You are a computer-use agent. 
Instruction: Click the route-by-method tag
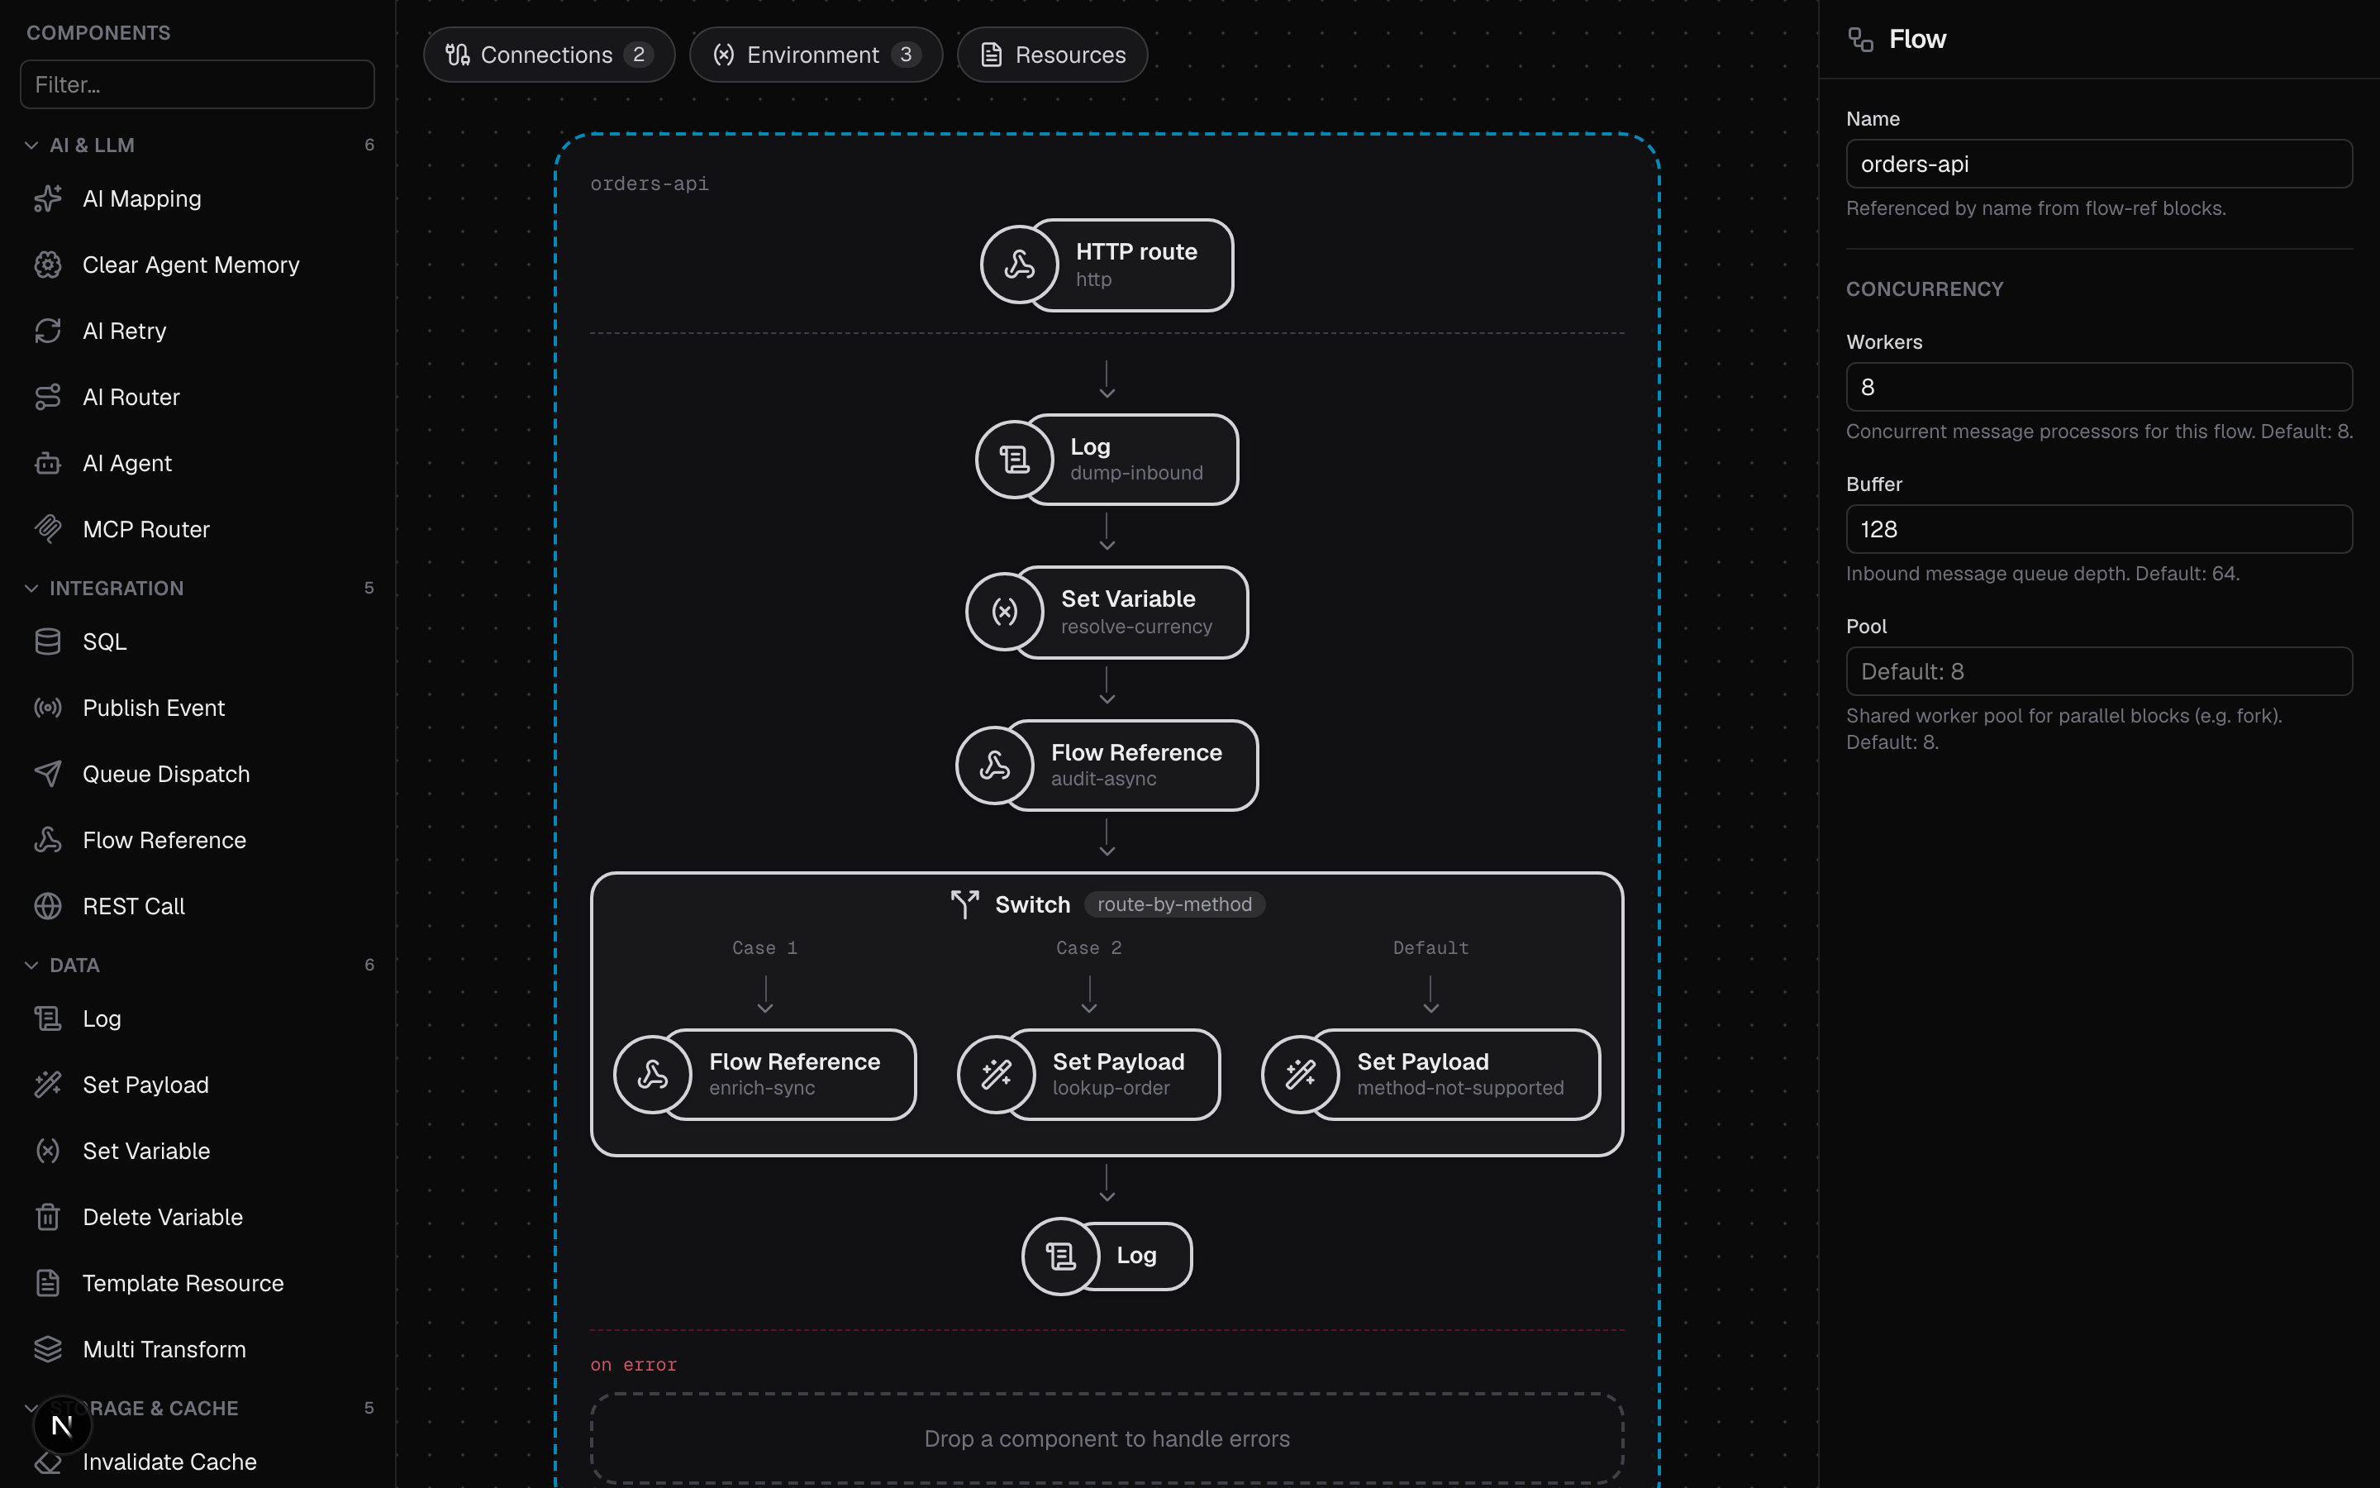click(x=1174, y=904)
